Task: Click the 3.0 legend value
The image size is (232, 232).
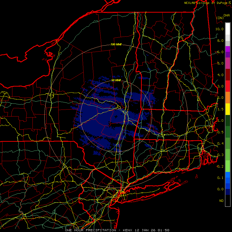Action: click(x=220, y=86)
